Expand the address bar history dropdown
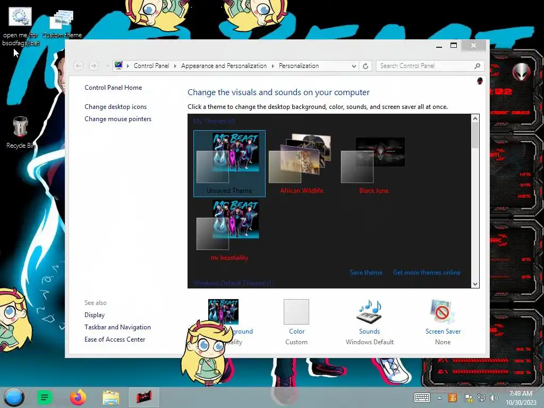 pyautogui.click(x=353, y=66)
